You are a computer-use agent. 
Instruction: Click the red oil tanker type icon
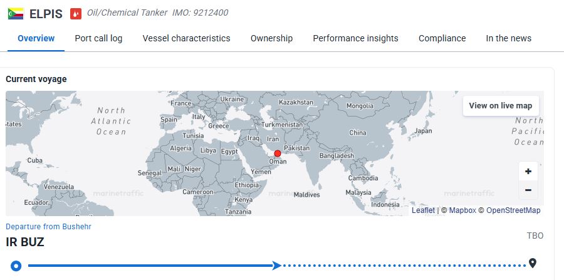(x=76, y=13)
